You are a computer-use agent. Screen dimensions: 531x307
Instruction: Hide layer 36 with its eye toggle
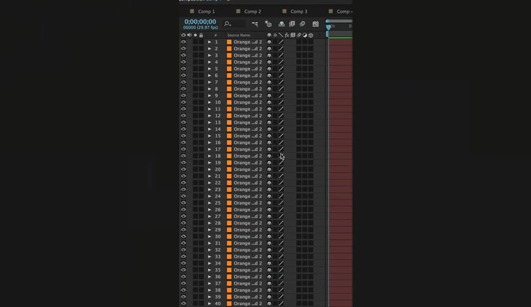pos(183,277)
